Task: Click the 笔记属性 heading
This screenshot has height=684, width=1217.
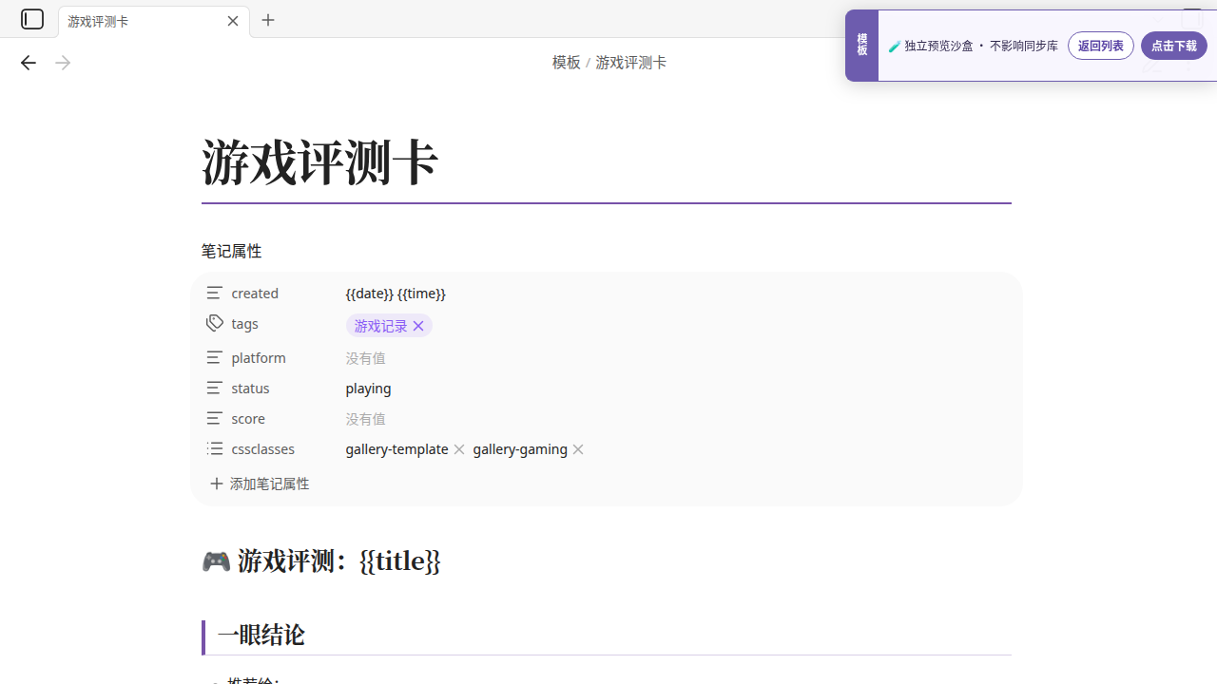Action: (x=231, y=251)
